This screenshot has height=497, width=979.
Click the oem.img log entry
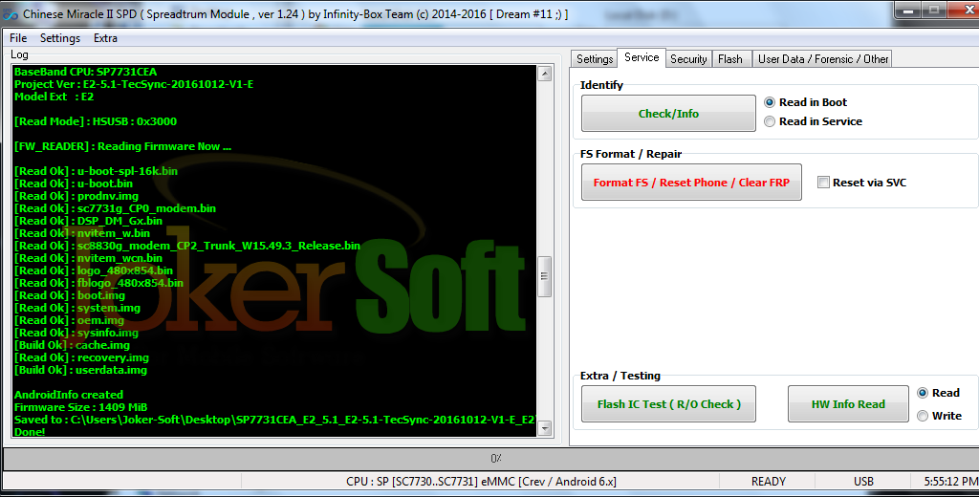[69, 320]
